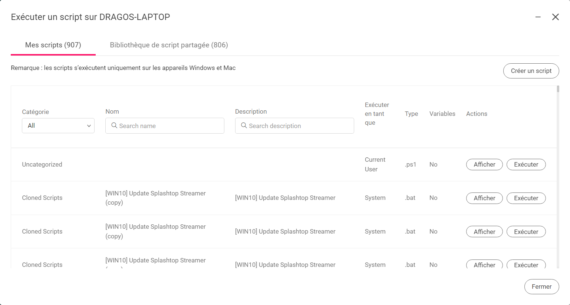The image size is (570, 305).
Task: Open the Catégorie dropdown showing All
Action: pyautogui.click(x=58, y=125)
